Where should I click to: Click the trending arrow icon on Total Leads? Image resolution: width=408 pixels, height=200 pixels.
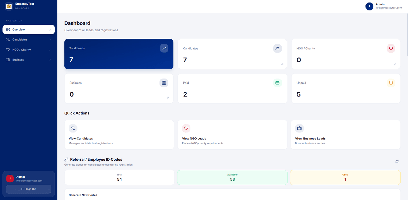coord(164,48)
